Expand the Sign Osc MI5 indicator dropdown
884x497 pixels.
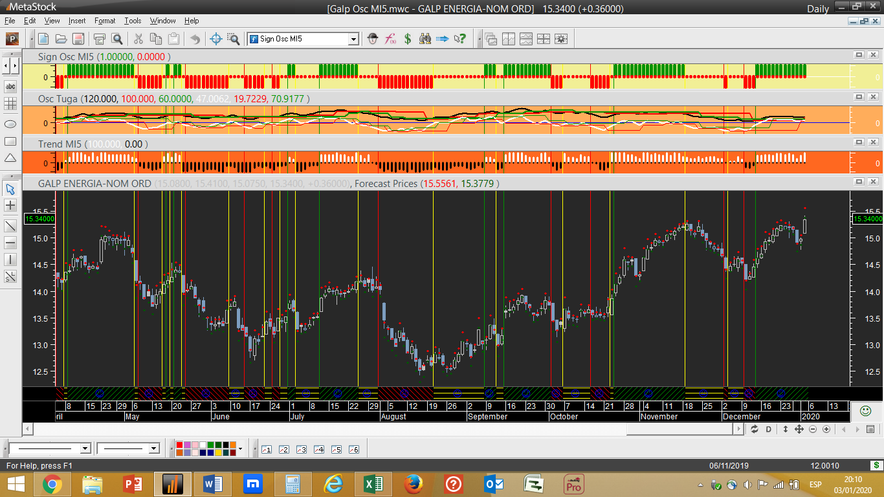pyautogui.click(x=353, y=39)
